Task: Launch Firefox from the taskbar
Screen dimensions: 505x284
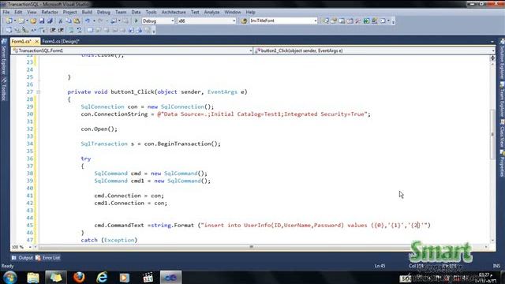Action: pos(79,277)
